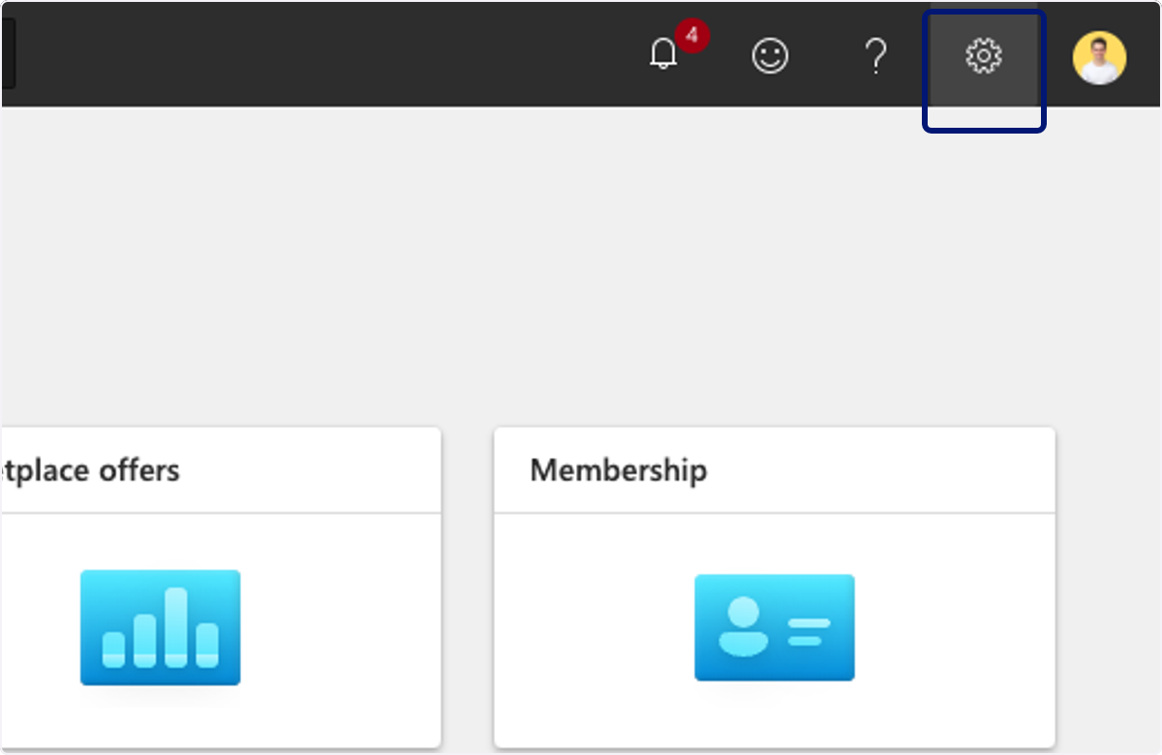Open the user profile avatar

coord(1099,57)
